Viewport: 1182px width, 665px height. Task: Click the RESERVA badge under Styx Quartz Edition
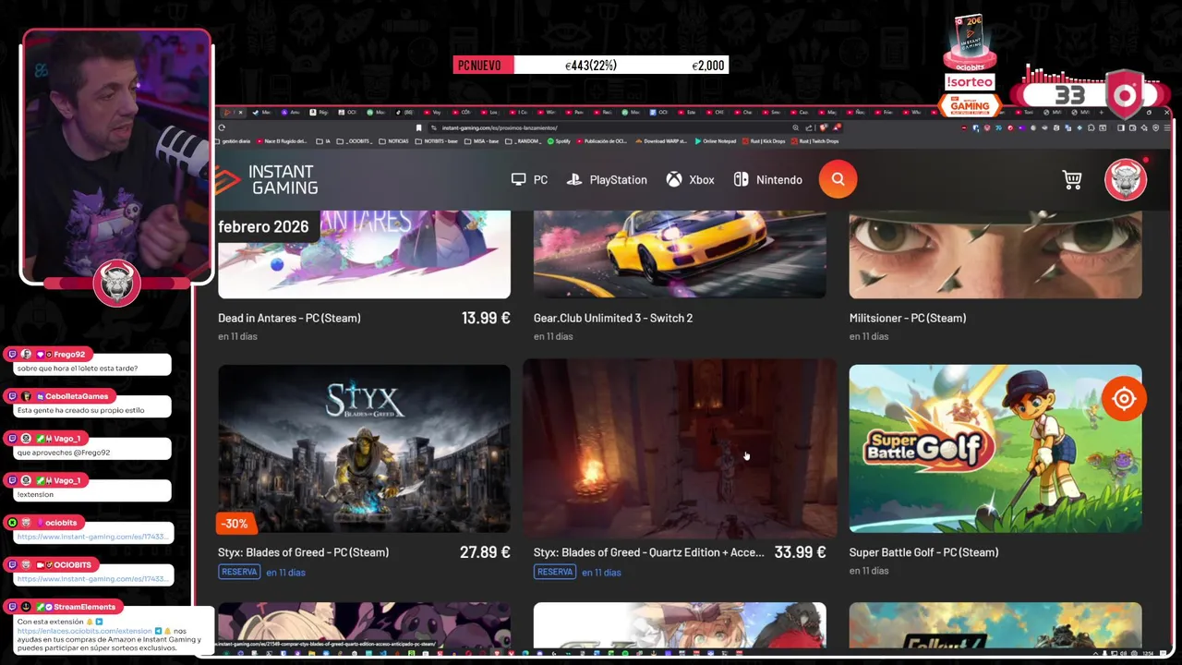pyautogui.click(x=555, y=572)
